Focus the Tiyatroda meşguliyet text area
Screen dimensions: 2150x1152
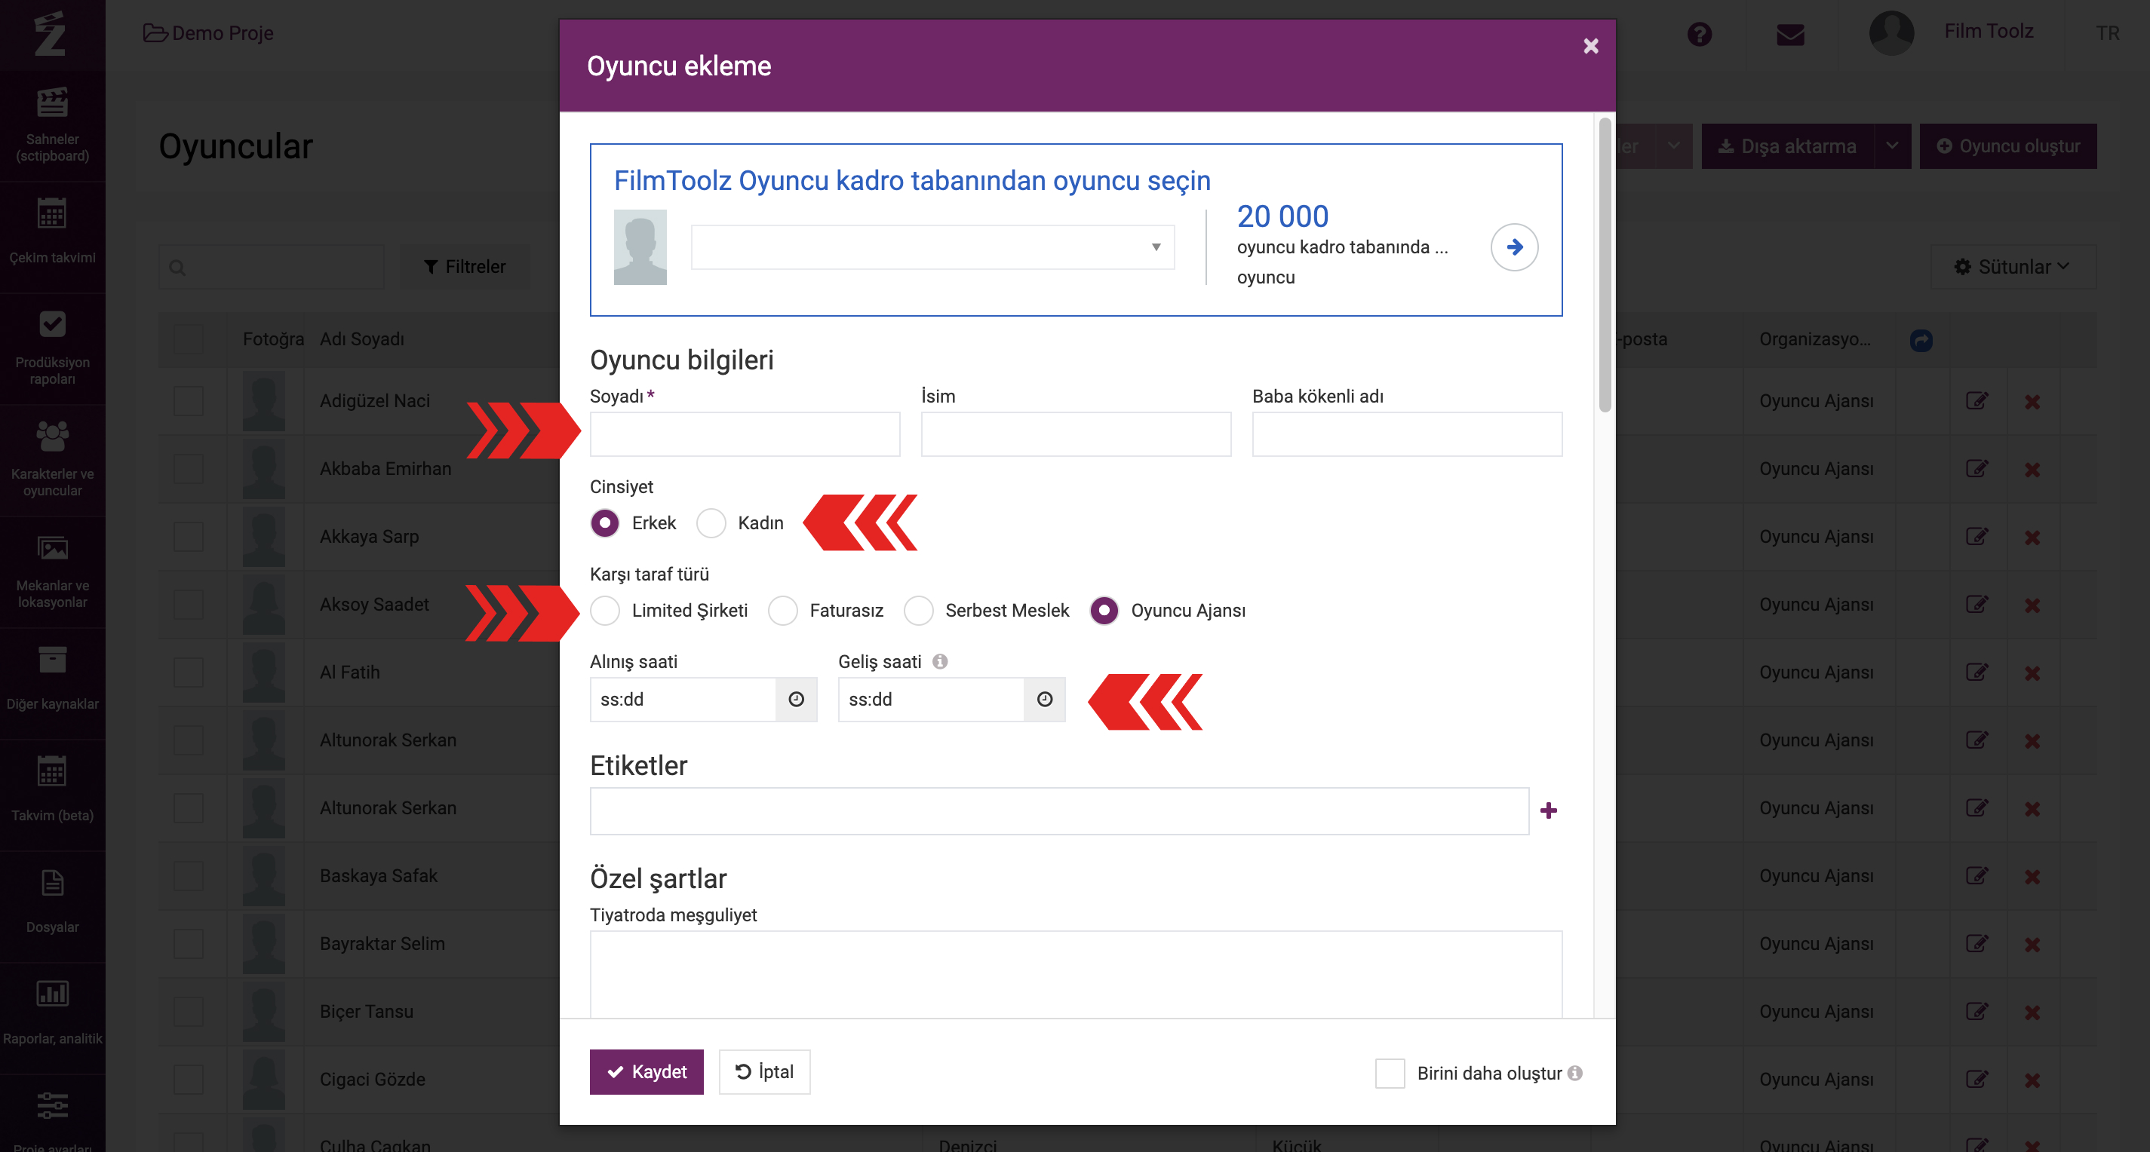pyautogui.click(x=1075, y=974)
